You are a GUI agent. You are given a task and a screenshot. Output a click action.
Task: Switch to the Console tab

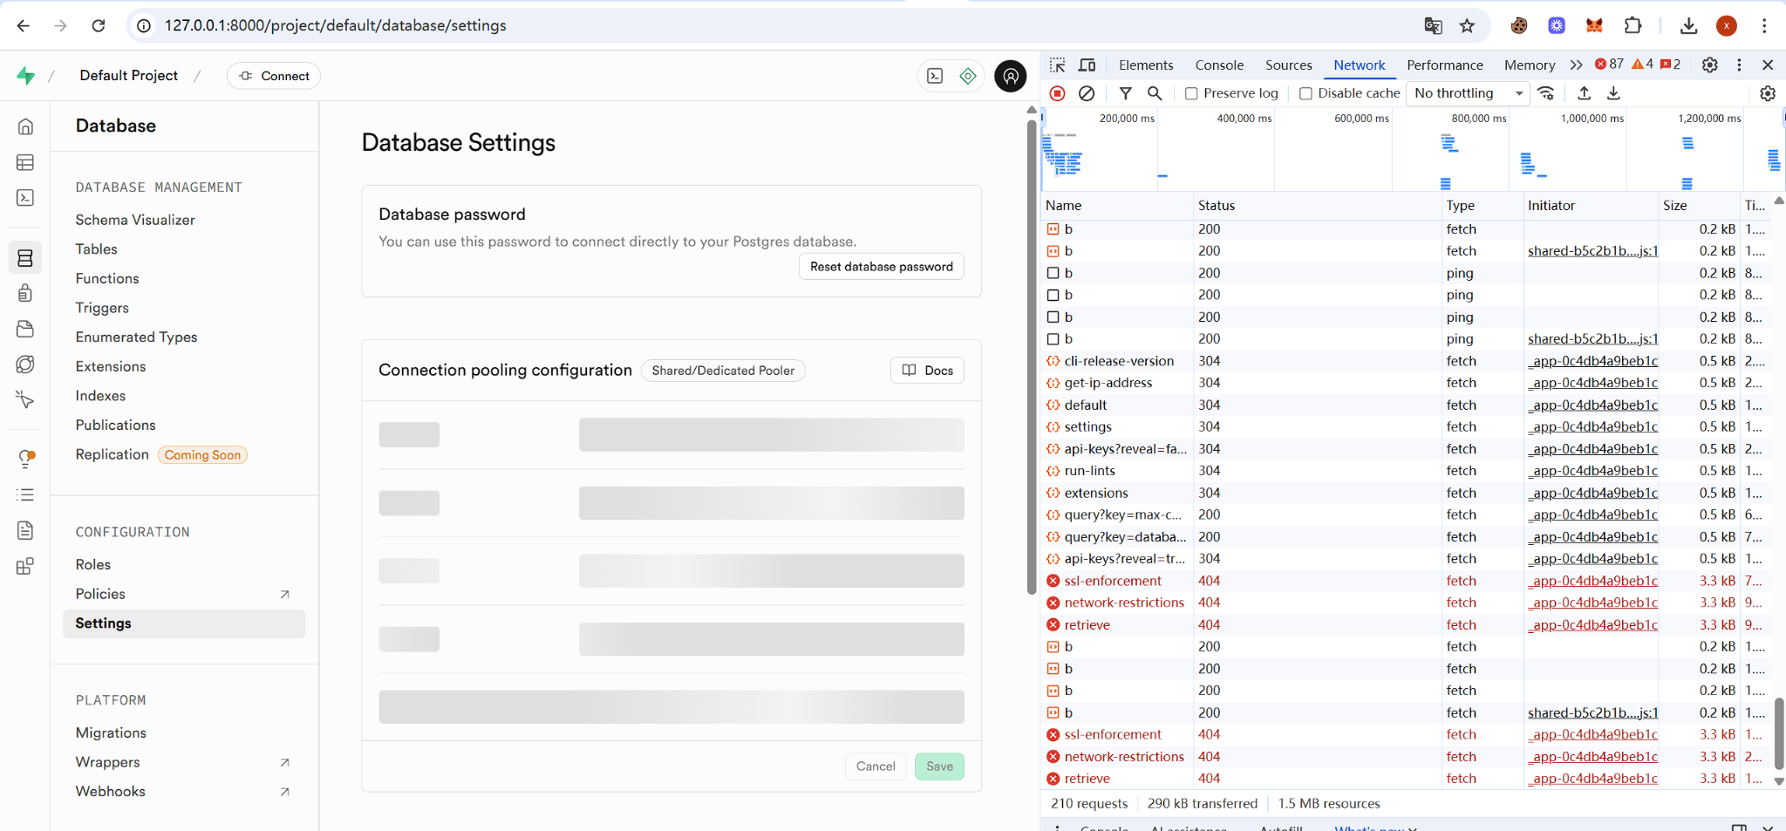1219,65
